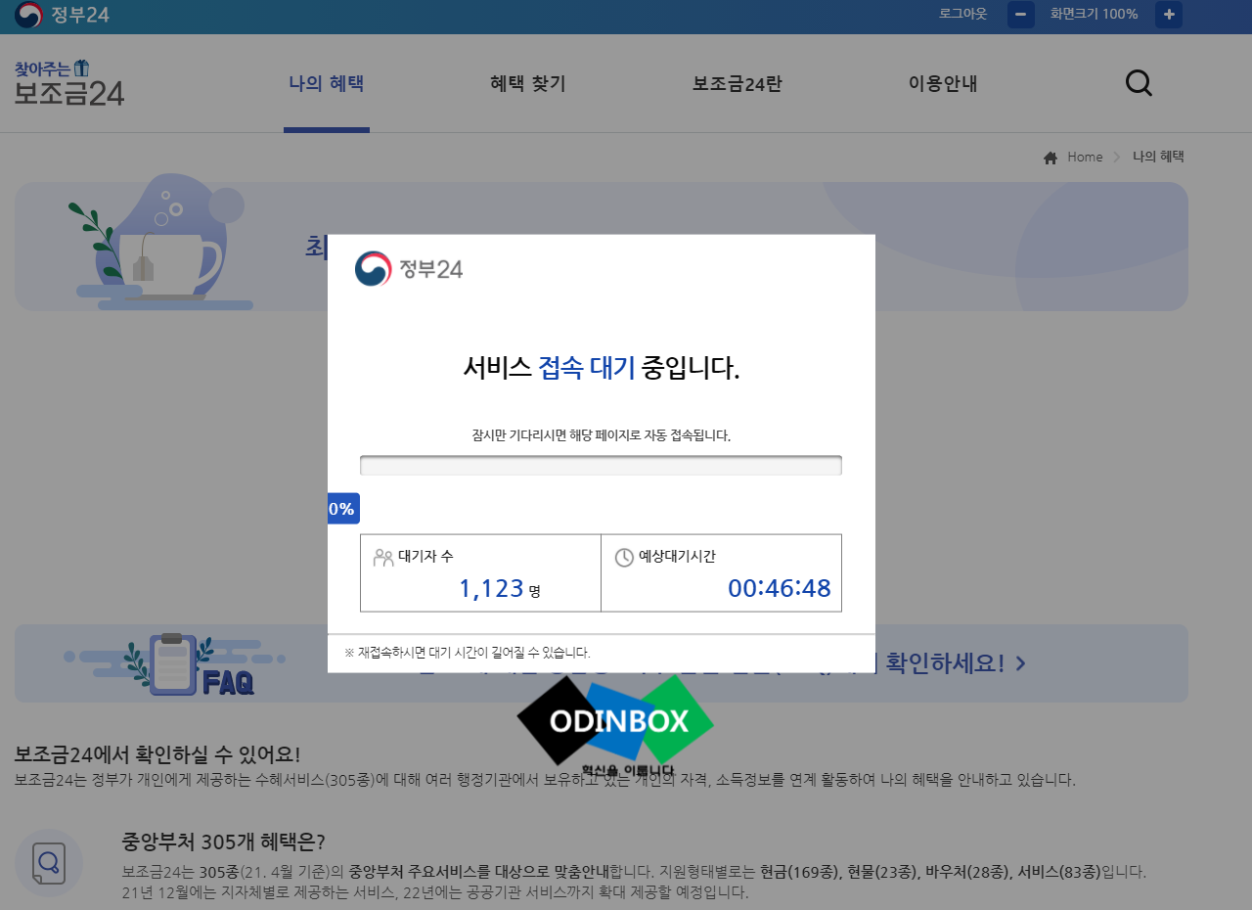Open the 보조금24란 menu
This screenshot has height=910, width=1252.
738,84
